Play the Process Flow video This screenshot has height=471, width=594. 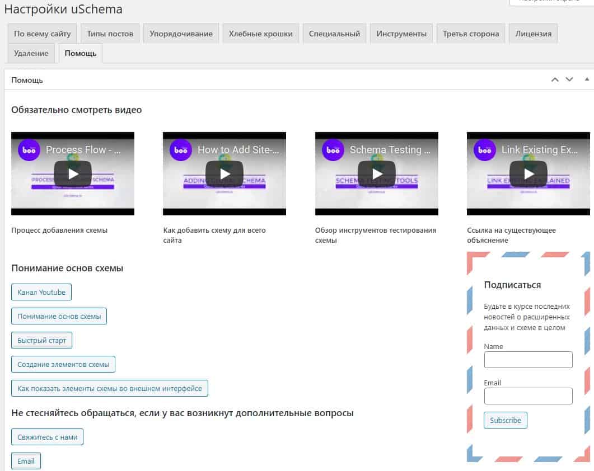click(x=73, y=174)
